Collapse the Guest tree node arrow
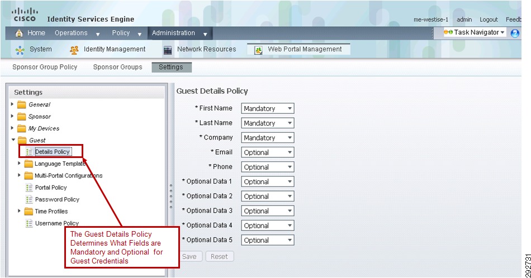This screenshot has height=278, width=531. [13, 140]
